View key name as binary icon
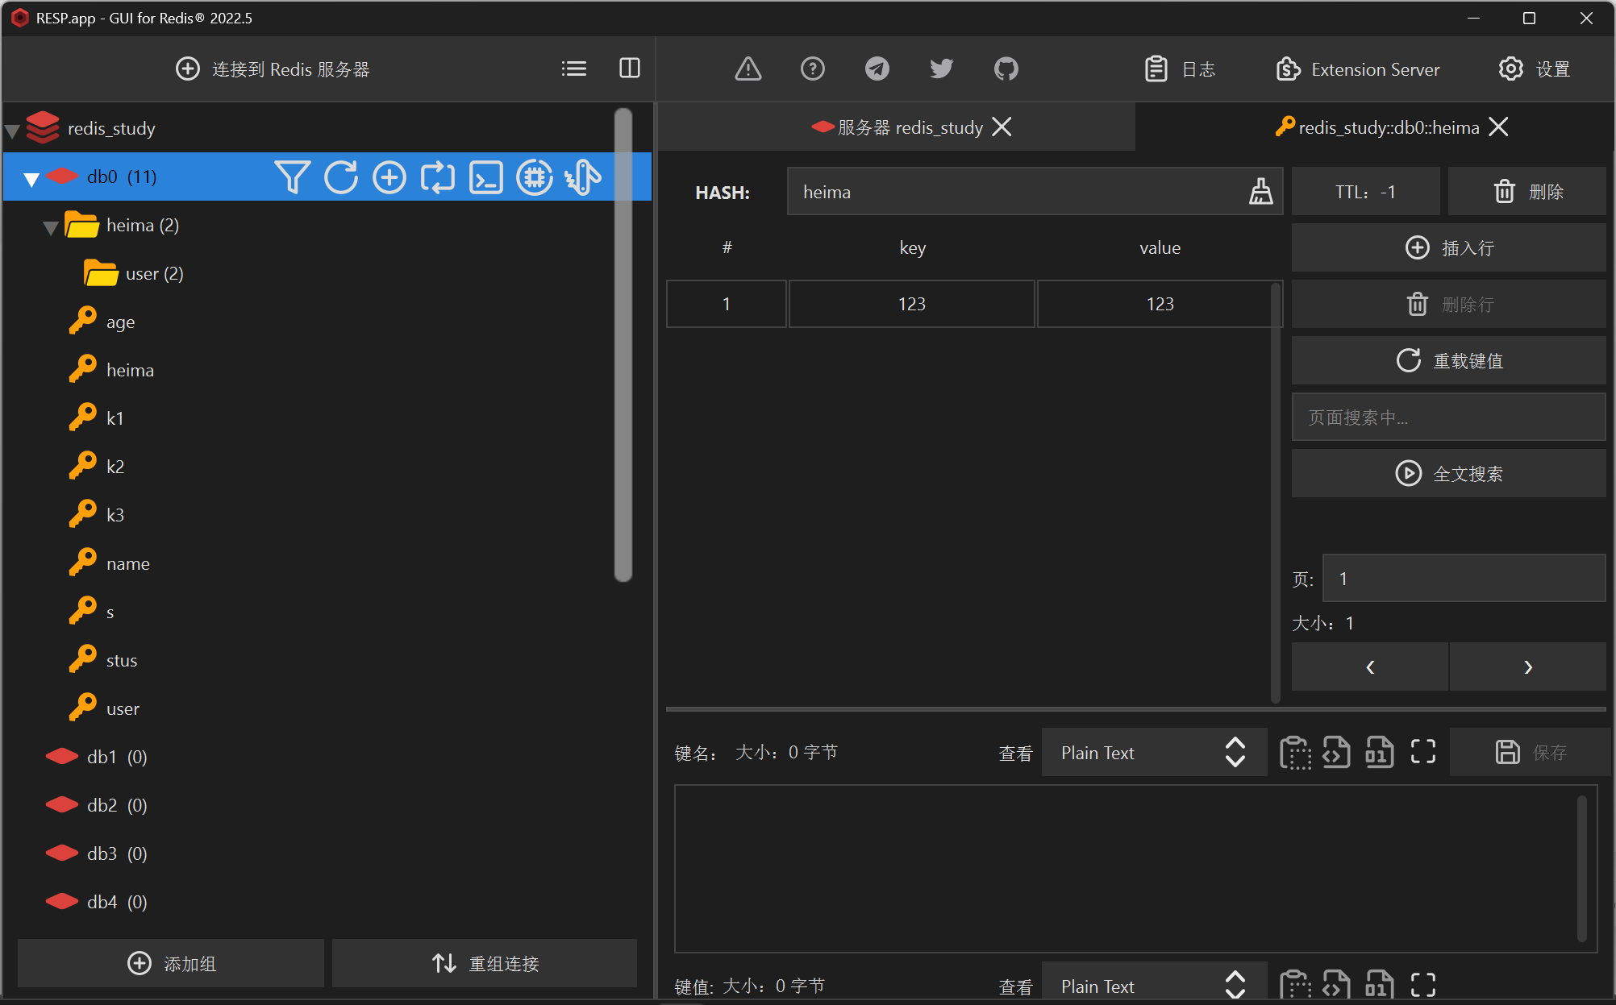Image resolution: width=1616 pixels, height=1005 pixels. 1380,753
